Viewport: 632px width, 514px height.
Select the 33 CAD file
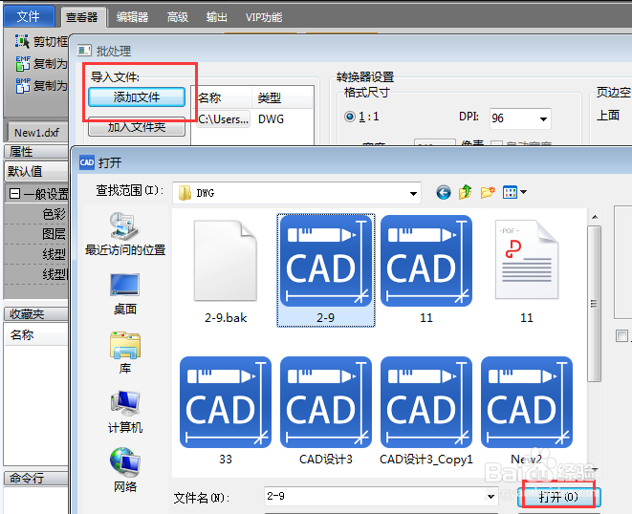[226, 411]
